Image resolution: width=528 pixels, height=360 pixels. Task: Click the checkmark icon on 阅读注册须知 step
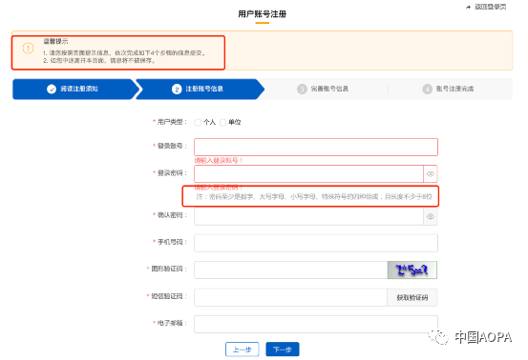click(52, 89)
